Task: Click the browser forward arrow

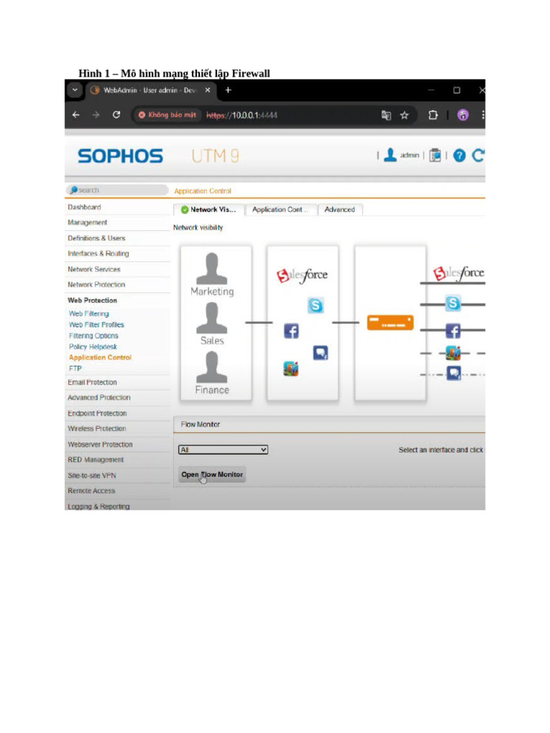Action: (x=96, y=115)
